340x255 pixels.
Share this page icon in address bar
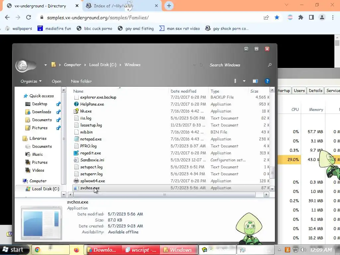266,17
